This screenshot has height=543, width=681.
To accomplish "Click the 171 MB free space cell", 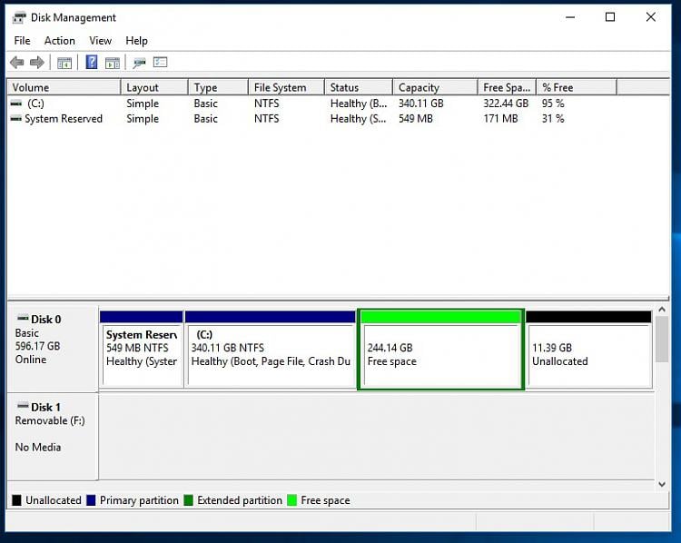I will (500, 119).
